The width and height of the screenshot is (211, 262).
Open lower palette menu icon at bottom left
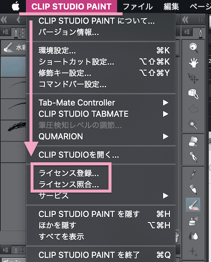5,250
